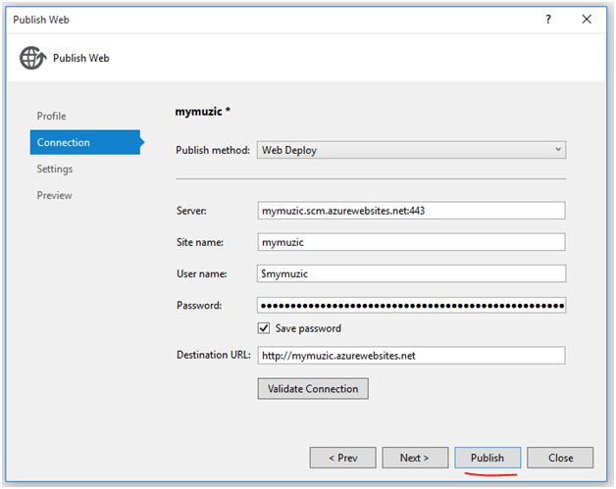Click the Close button at bottom
The height and width of the screenshot is (489, 616).
coord(560,458)
